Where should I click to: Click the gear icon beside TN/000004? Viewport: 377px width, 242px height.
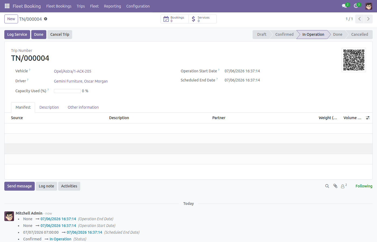pyautogui.click(x=46, y=19)
